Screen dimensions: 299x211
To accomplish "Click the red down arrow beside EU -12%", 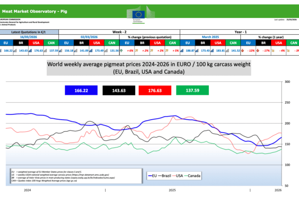I will (x=243, y=51).
